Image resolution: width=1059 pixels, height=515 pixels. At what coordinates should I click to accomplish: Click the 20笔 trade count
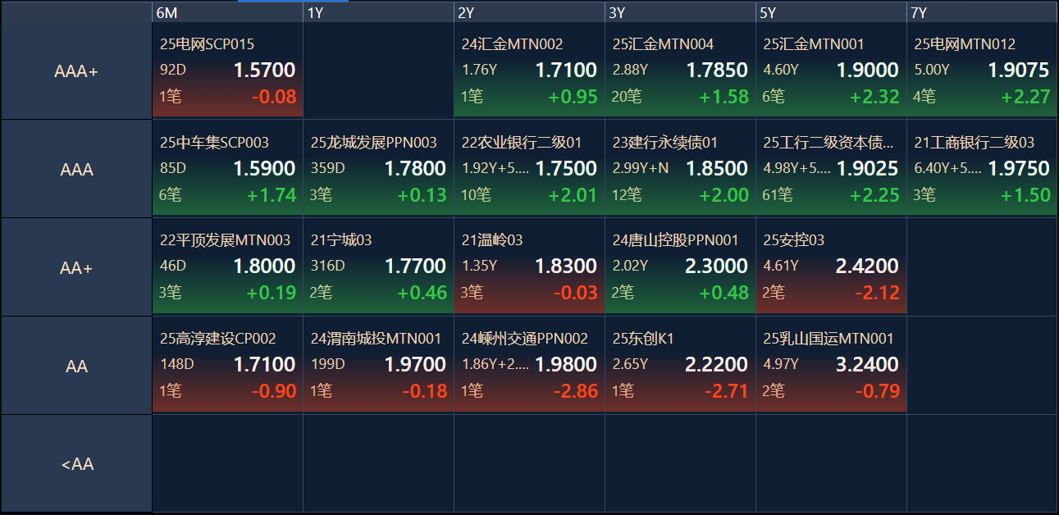coord(627,97)
